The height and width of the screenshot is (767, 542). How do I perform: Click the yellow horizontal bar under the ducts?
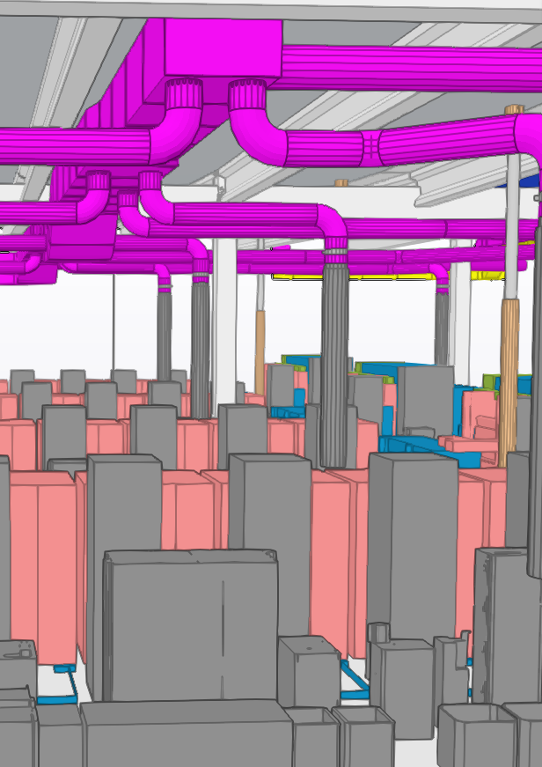(352, 277)
